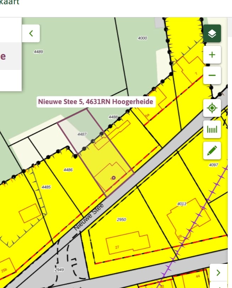Activate the measure distance tool
Screen dimensions: 232x288
(212, 129)
